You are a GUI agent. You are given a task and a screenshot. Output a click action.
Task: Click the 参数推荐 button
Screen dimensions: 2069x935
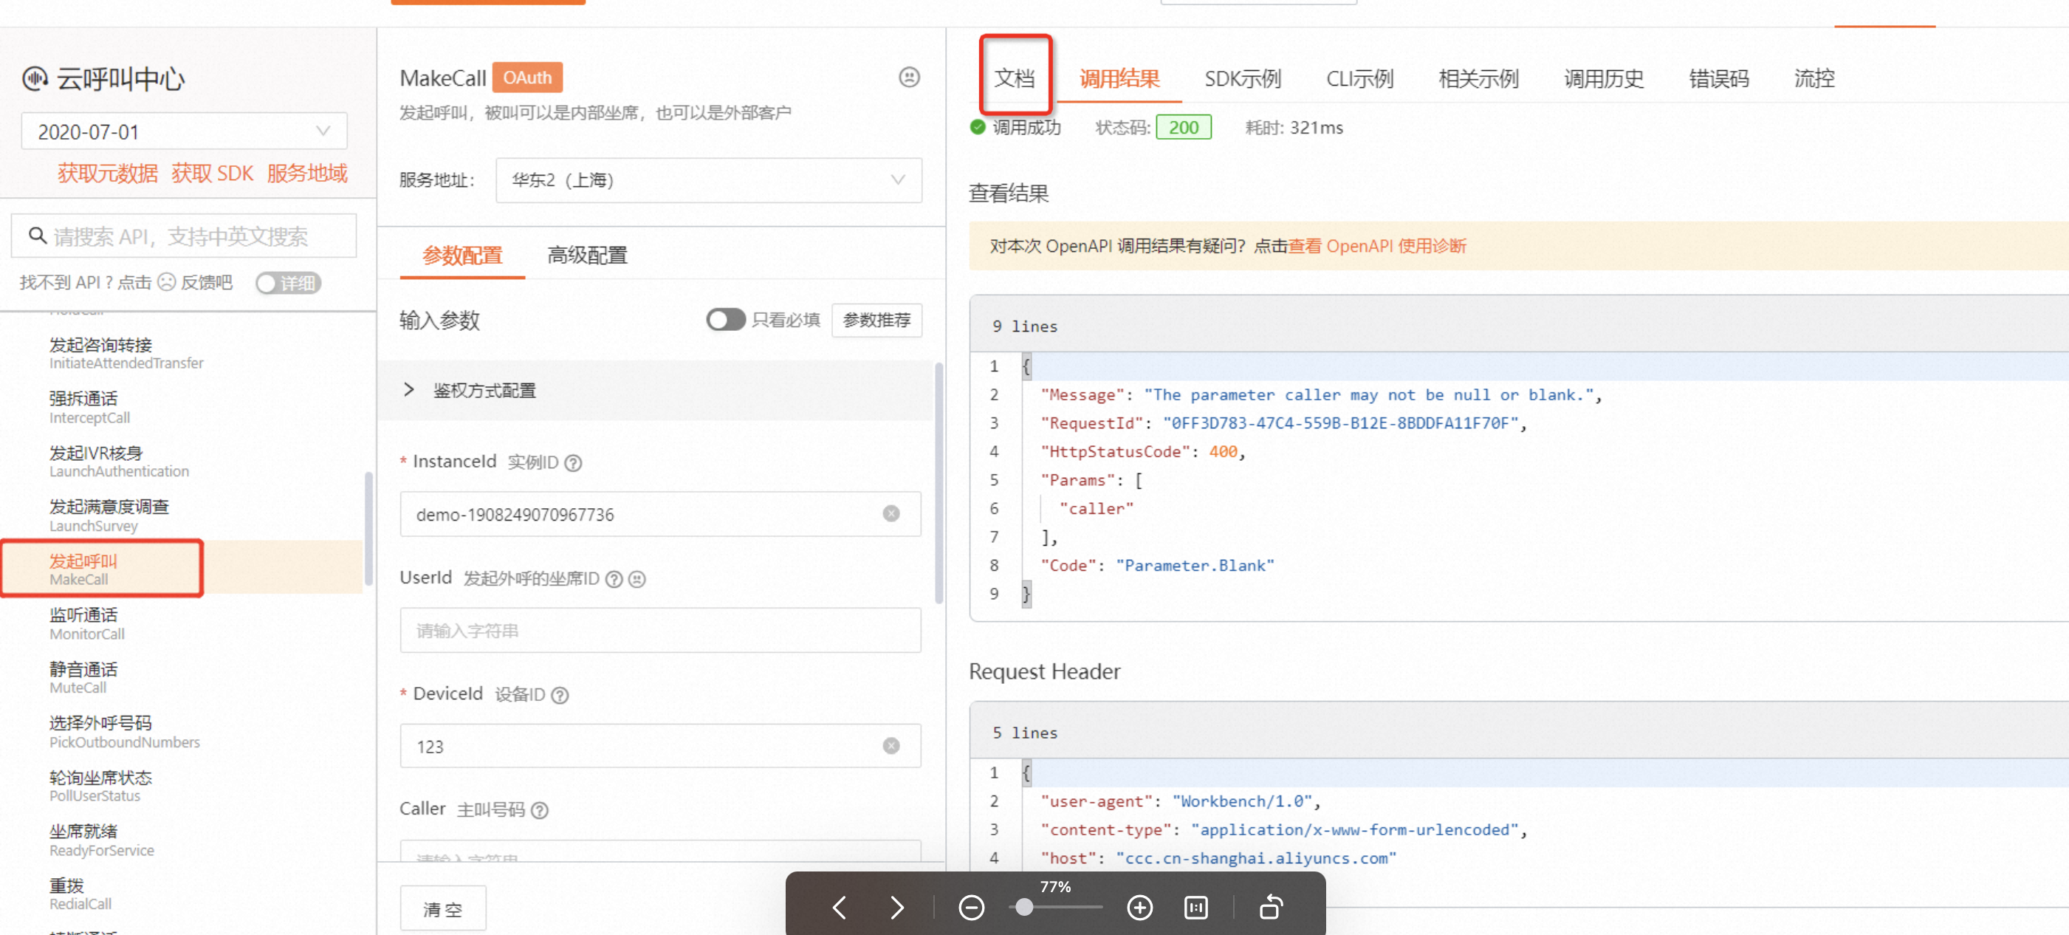tap(876, 320)
